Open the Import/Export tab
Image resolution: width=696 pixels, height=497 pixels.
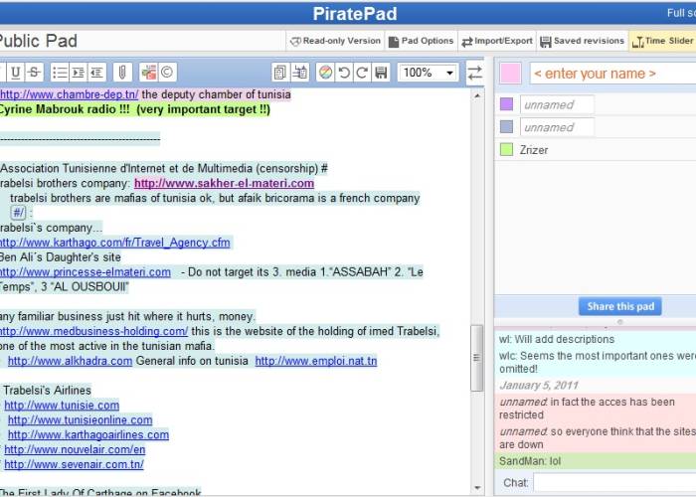coord(497,41)
